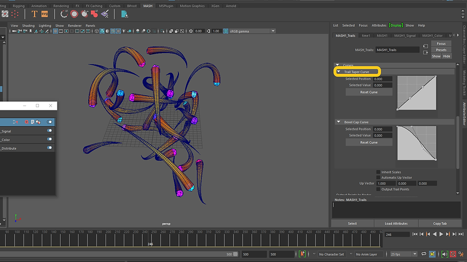This screenshot has width=467, height=262.
Task: Click the go-to-output-connection icon below MASH_Trails field
Action: click(425, 53)
